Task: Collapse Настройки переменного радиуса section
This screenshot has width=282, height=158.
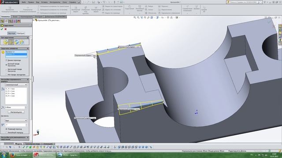Action: click(x=28, y=79)
